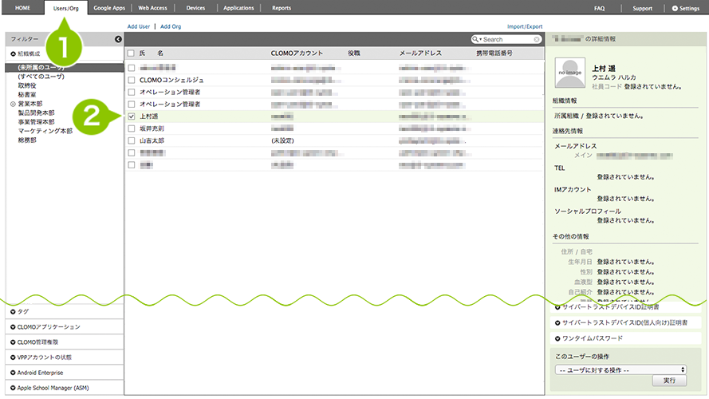This screenshot has width=709, height=399.
Task: Click the Import/Export link
Action: click(x=524, y=26)
